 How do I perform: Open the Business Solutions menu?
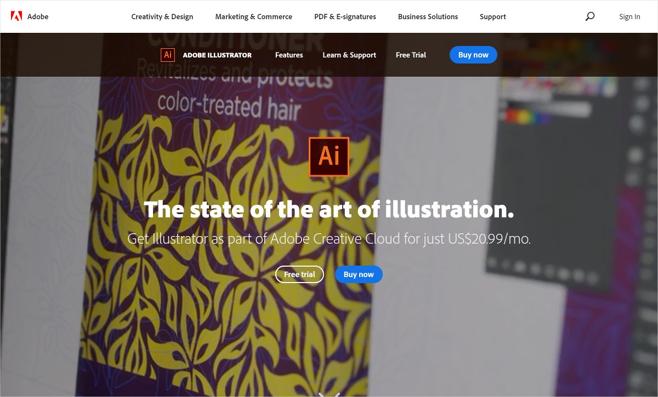coord(428,16)
